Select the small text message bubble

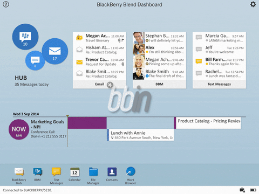(35, 60)
